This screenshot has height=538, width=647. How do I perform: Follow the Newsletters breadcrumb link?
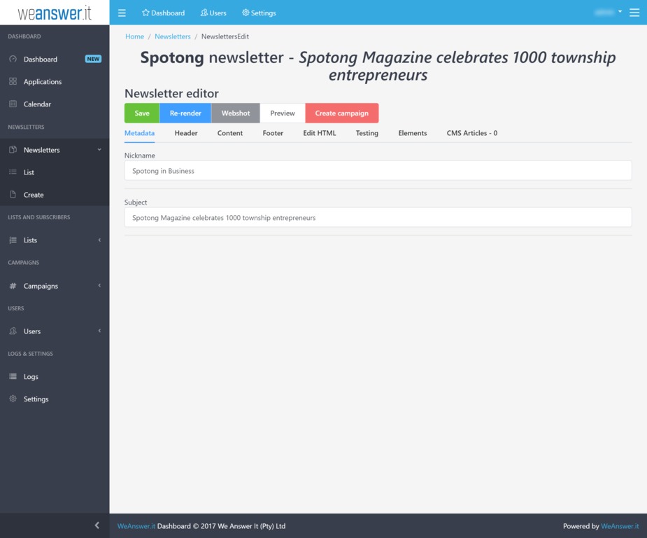click(172, 36)
